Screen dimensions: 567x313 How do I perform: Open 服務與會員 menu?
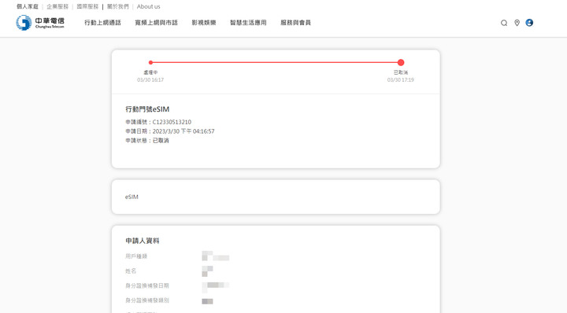296,23
